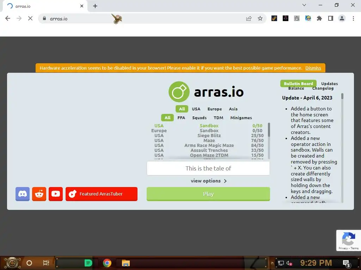Select the FFA game mode filter
The image size is (361, 270).
[x=181, y=117]
